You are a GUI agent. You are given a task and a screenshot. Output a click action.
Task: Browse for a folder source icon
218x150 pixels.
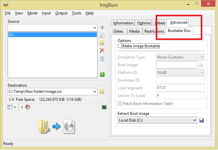[102, 43]
